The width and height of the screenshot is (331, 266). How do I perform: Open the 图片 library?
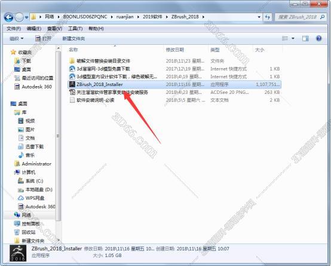pos(30,130)
